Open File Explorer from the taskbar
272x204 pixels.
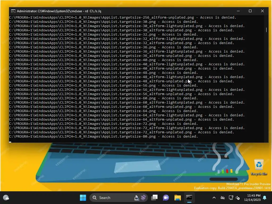[x=177, y=198]
